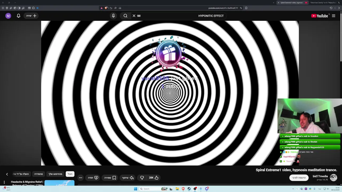Click the chat line edang7088 gifted a sub to Snozion
The height and width of the screenshot is (192, 342).
click(310, 136)
